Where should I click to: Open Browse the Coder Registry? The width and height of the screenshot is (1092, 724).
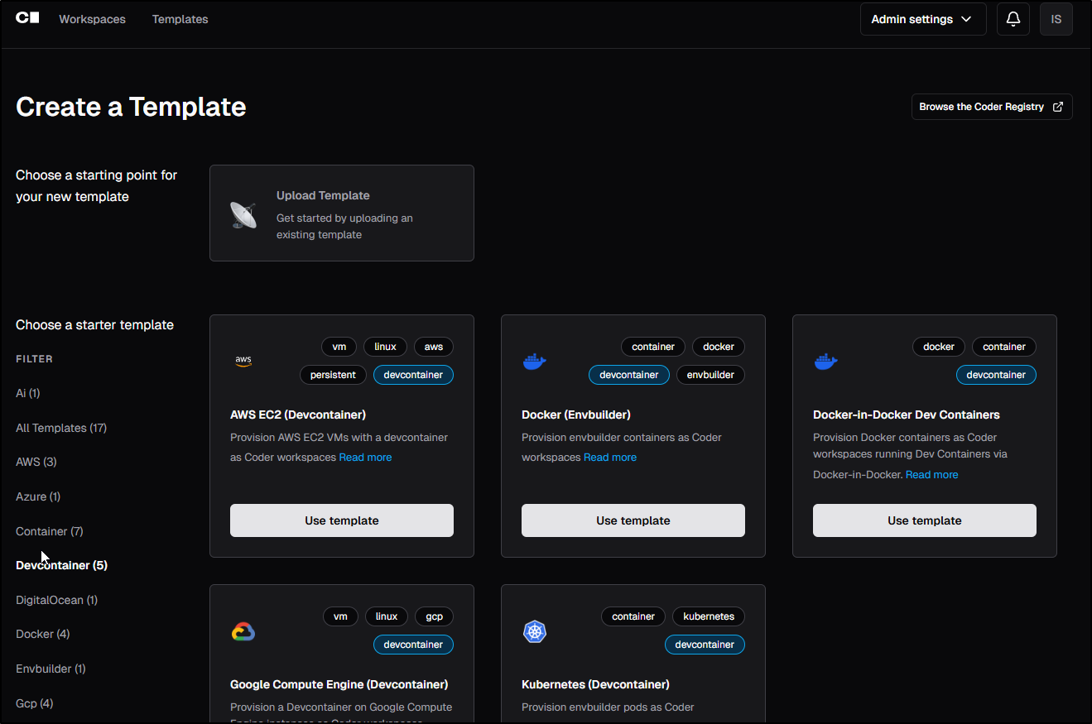991,107
